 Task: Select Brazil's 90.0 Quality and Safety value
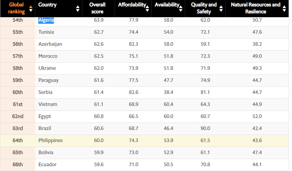(x=205, y=129)
